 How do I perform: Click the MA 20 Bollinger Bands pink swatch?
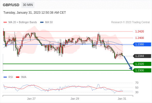[5, 22]
